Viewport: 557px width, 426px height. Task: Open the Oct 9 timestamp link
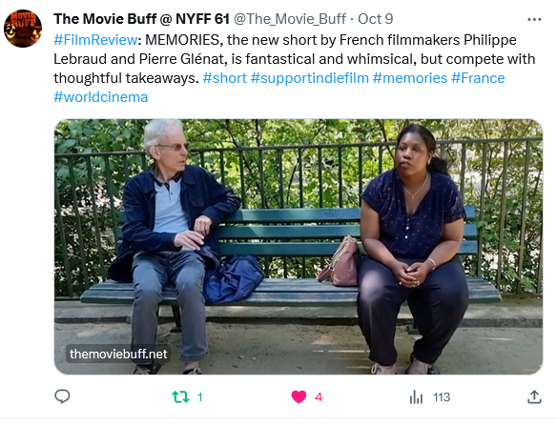375,19
